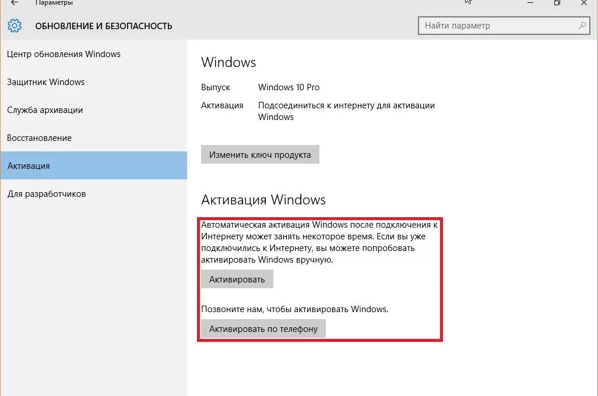Click the ОБНОВЛЕНИЕ И БЕЗОПАСНОСТЬ header title
The image size is (598, 396).
(x=104, y=26)
